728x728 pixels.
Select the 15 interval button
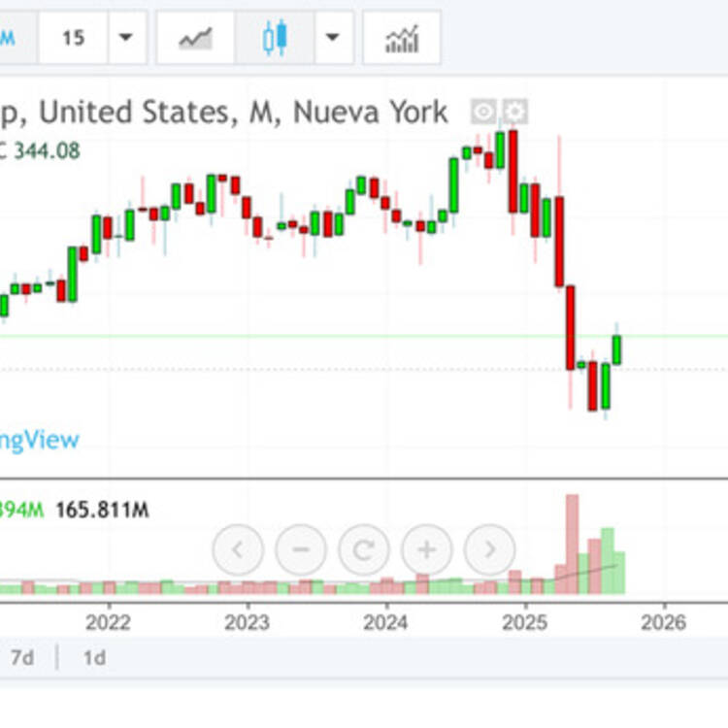[x=73, y=38]
